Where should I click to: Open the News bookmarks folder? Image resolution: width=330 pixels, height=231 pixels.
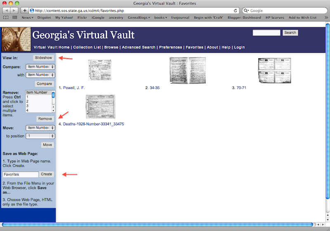point(27,18)
